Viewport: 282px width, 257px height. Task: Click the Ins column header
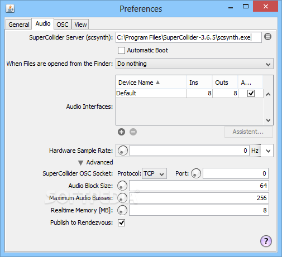tap(199, 83)
